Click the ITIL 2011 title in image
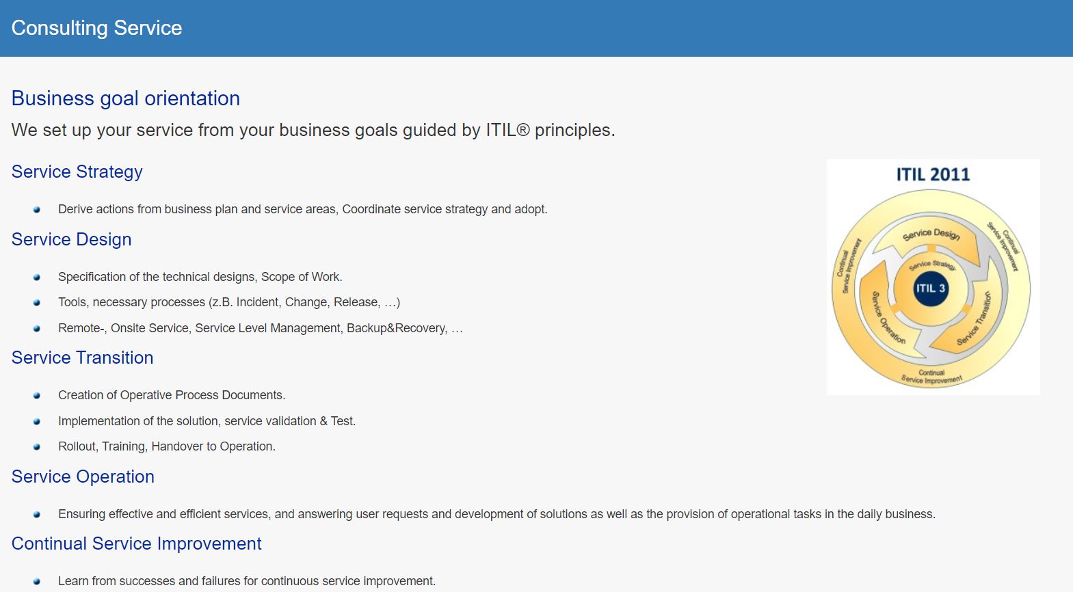The width and height of the screenshot is (1073, 592). tap(933, 175)
